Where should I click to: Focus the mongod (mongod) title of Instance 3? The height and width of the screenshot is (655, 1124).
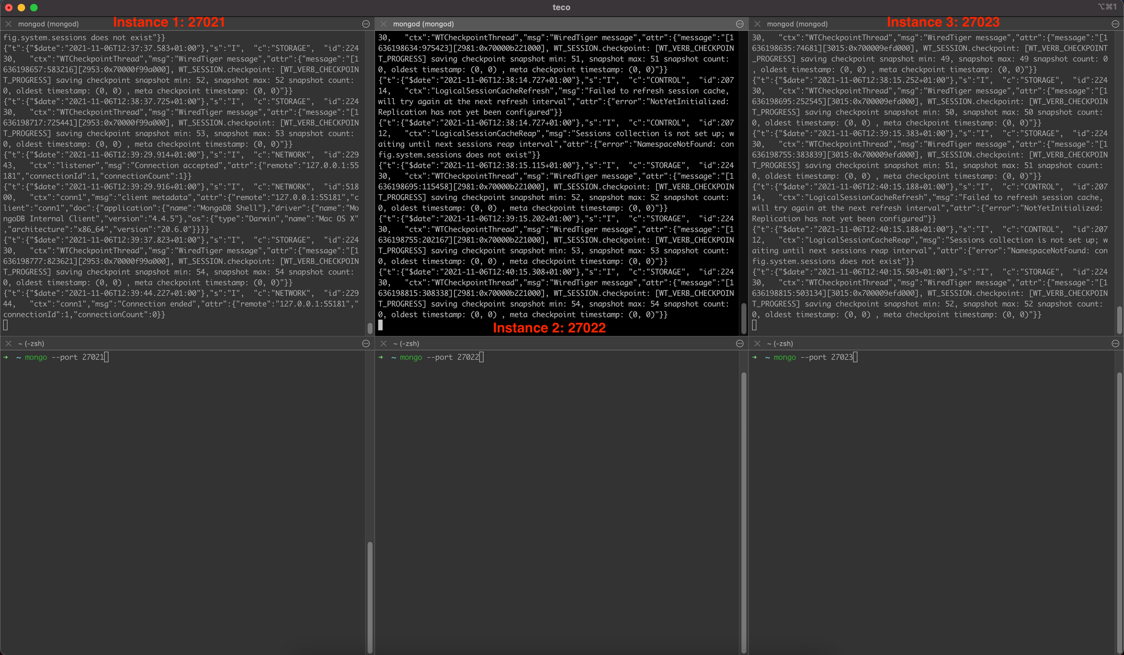[x=797, y=24]
